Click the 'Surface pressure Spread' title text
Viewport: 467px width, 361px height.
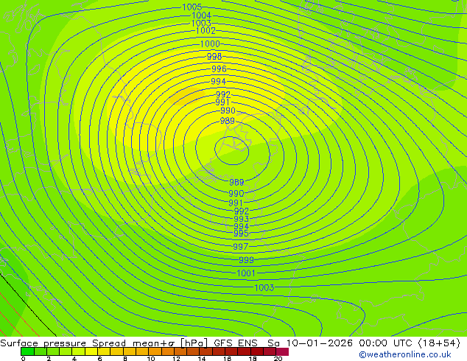tap(63, 343)
